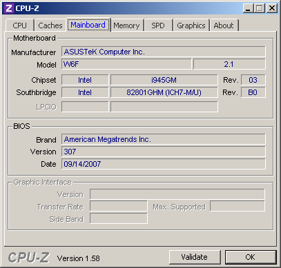Select the Mainboard tab
281x268 pixels.
88,25
